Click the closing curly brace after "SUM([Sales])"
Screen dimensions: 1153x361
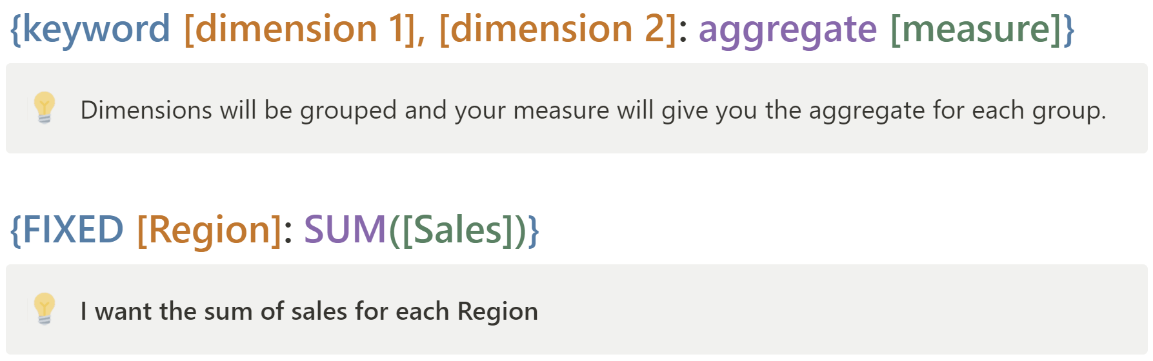[534, 230]
